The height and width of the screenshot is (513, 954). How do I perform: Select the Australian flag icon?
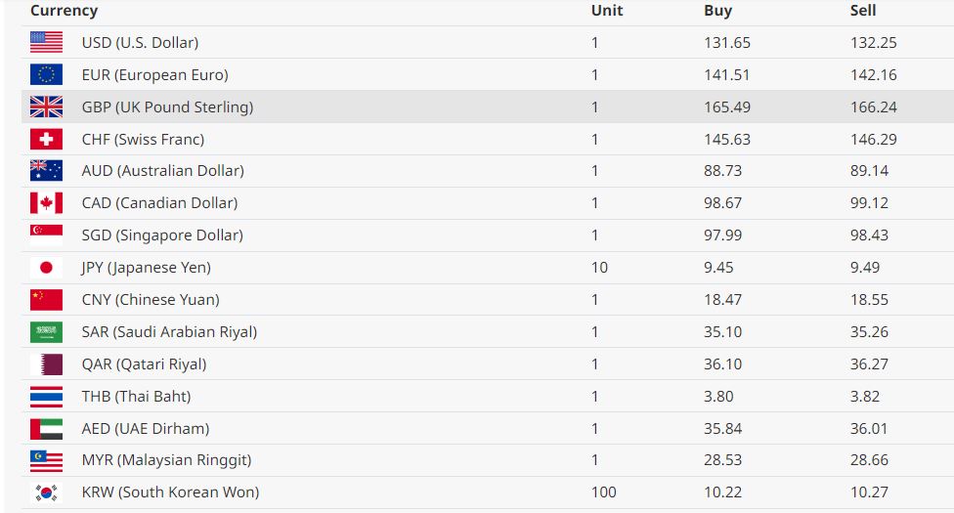(x=46, y=171)
